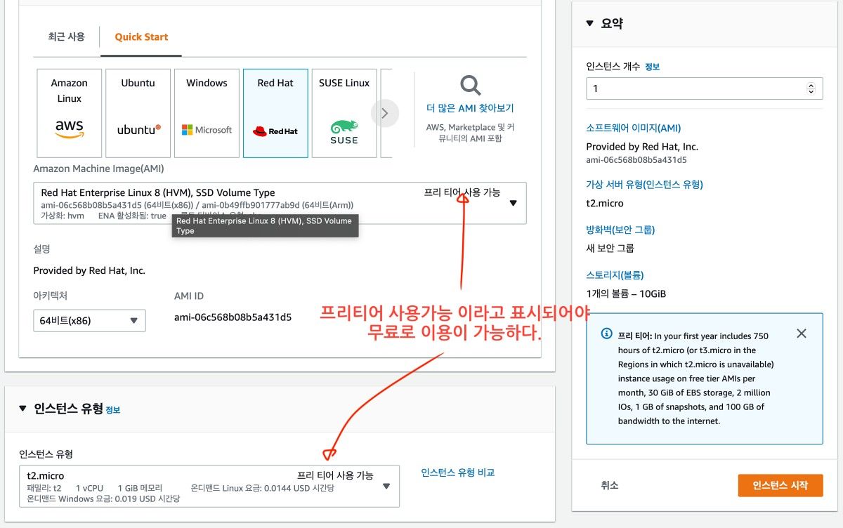Image resolution: width=843 pixels, height=528 pixels.
Task: Click the info icon in free tier notice
Action: pos(606,334)
